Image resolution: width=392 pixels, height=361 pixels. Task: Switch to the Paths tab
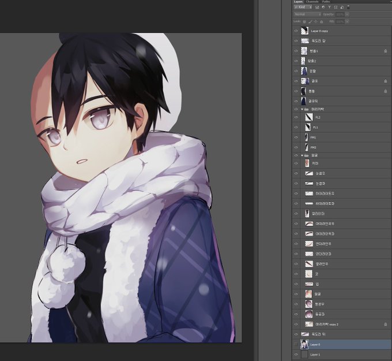click(x=326, y=2)
